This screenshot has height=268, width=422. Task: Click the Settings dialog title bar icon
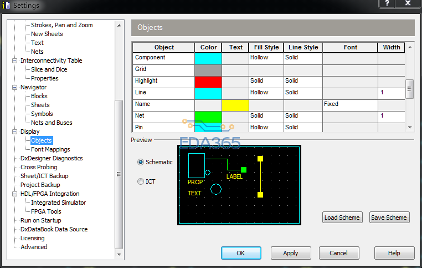pyautogui.click(x=7, y=6)
